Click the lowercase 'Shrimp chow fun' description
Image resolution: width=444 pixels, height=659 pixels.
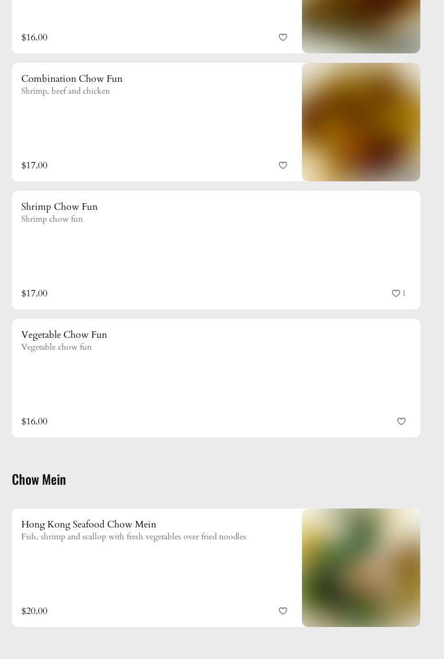[x=52, y=219]
